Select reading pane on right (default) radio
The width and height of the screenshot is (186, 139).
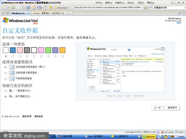(6, 67)
